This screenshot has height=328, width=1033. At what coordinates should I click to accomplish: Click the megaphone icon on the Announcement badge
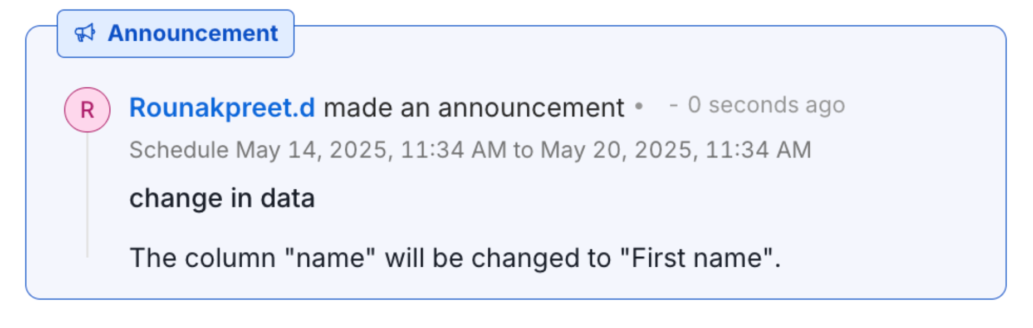pos(85,34)
